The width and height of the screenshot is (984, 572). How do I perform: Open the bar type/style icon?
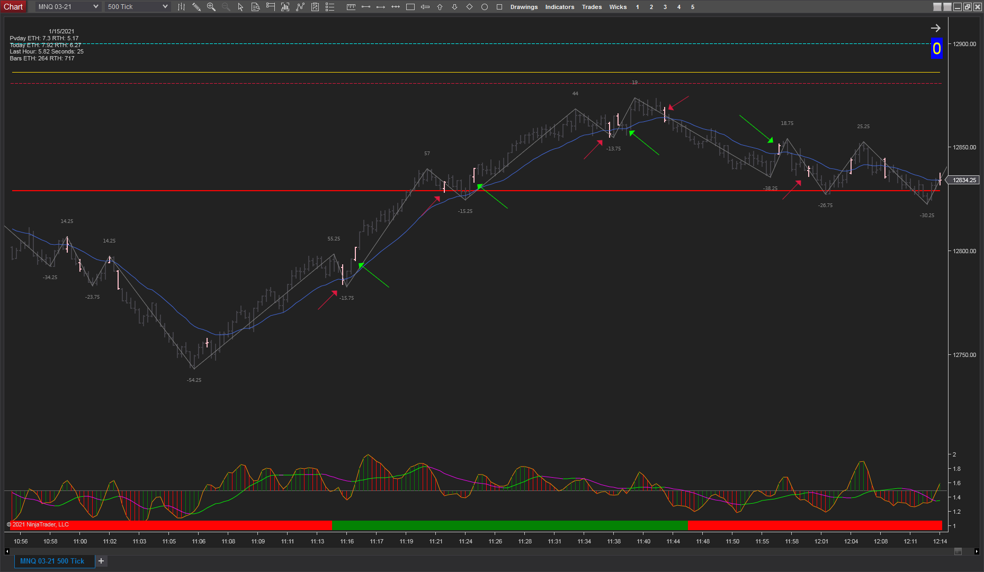tap(181, 7)
